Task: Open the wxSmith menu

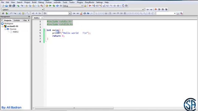Action: click(x=57, y=2)
